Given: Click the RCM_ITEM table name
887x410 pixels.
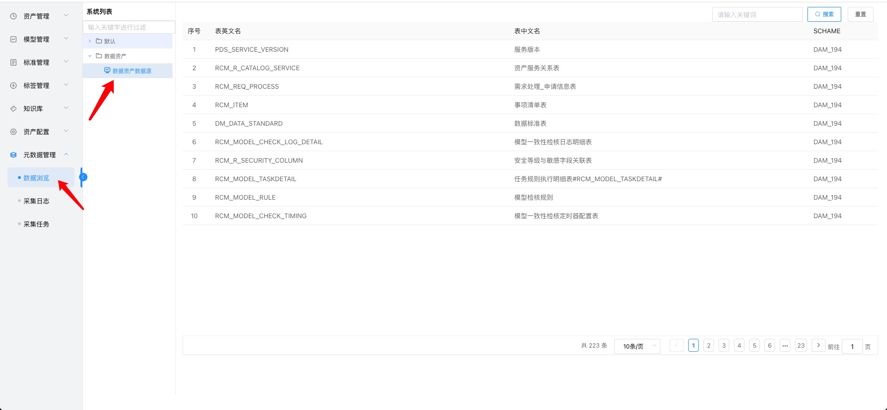Looking at the screenshot, I should pyautogui.click(x=232, y=105).
